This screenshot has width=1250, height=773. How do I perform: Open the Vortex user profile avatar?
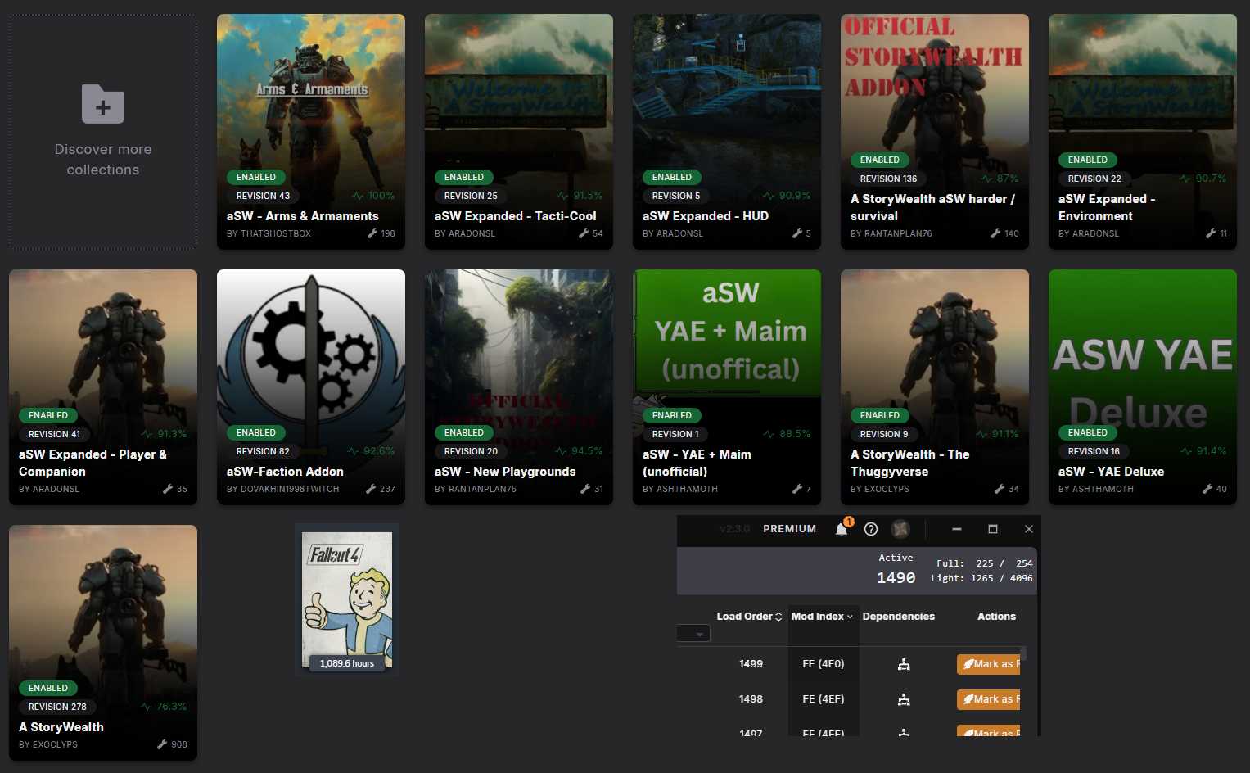coord(900,529)
